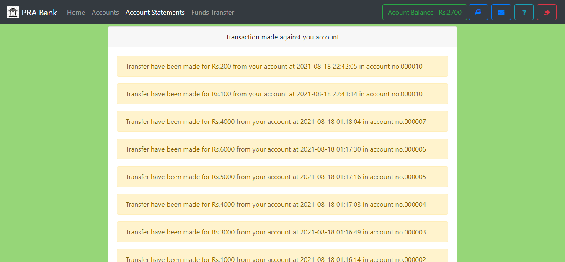The width and height of the screenshot is (565, 262).
Task: Click the 'Transaction made against you account' header
Action: coord(282,37)
